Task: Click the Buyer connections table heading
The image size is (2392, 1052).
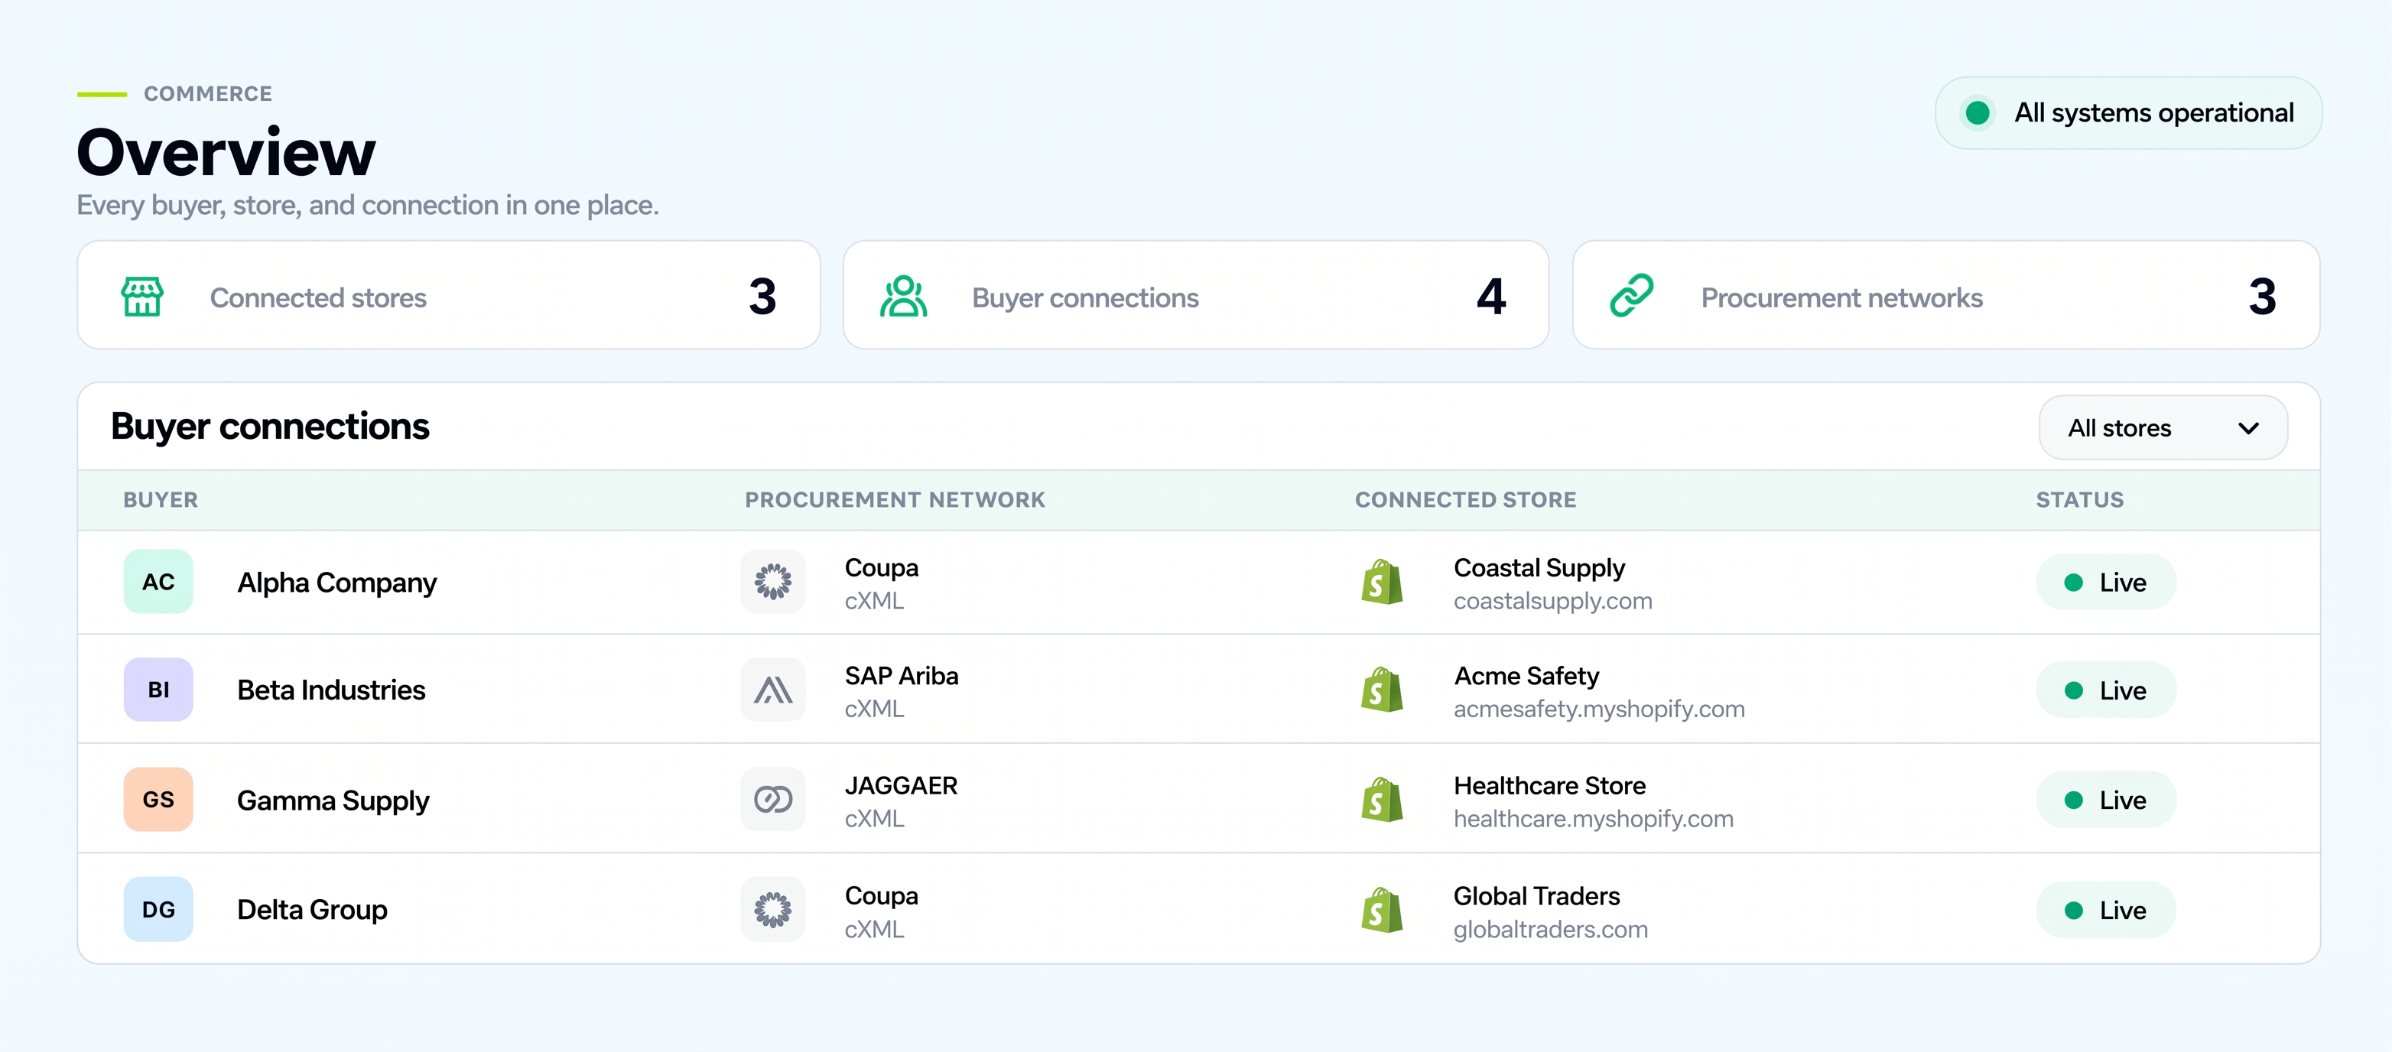Action: click(x=269, y=427)
